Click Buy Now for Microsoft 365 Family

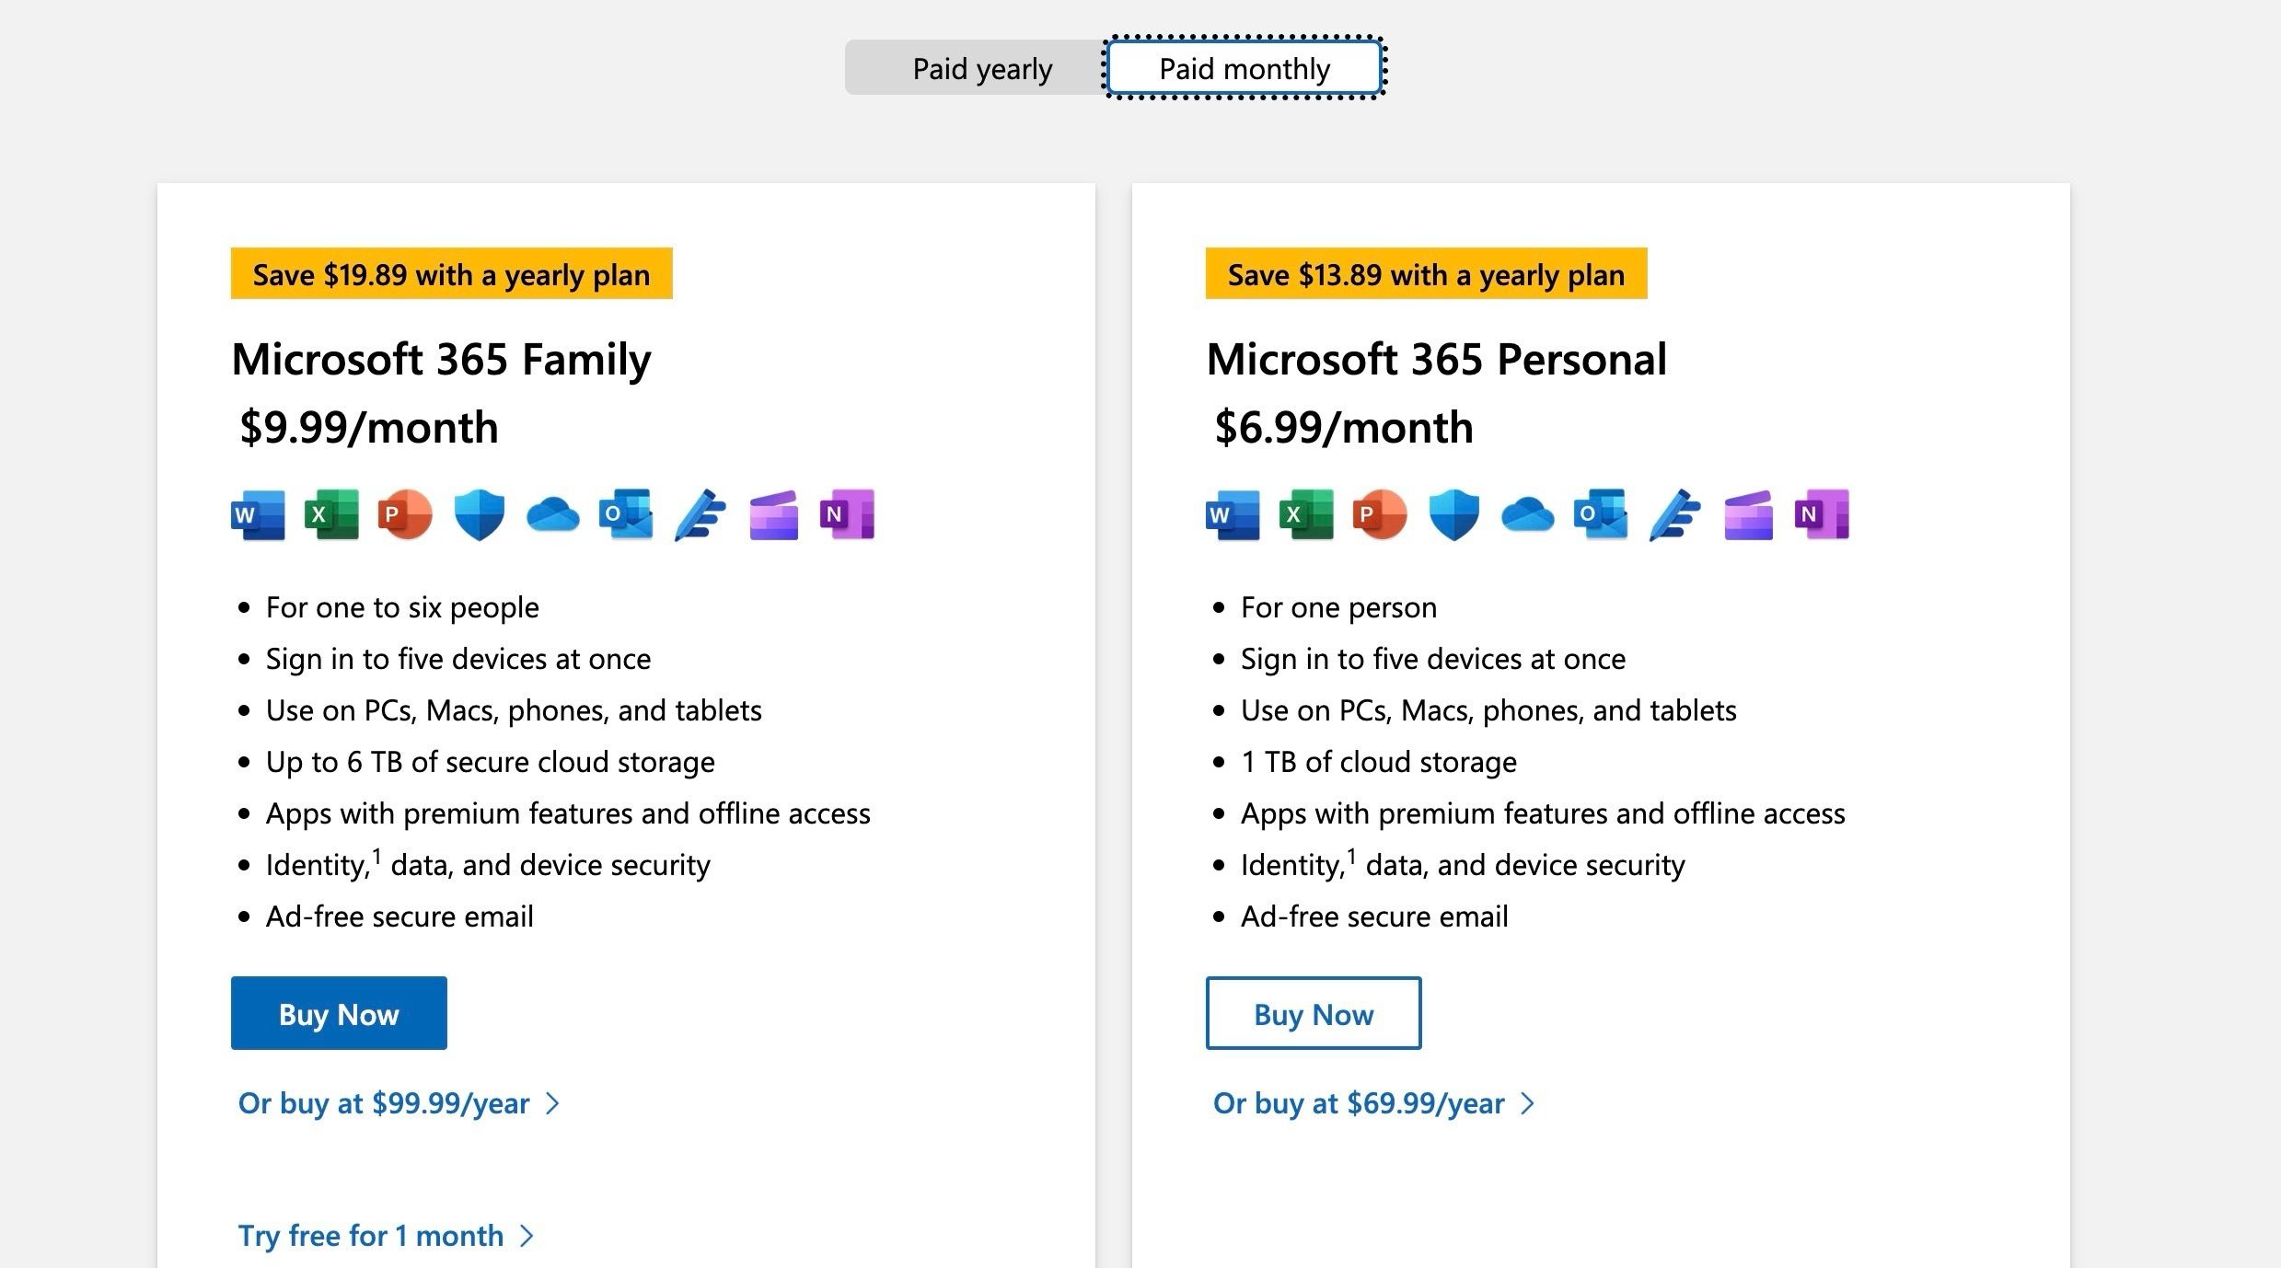(337, 1013)
